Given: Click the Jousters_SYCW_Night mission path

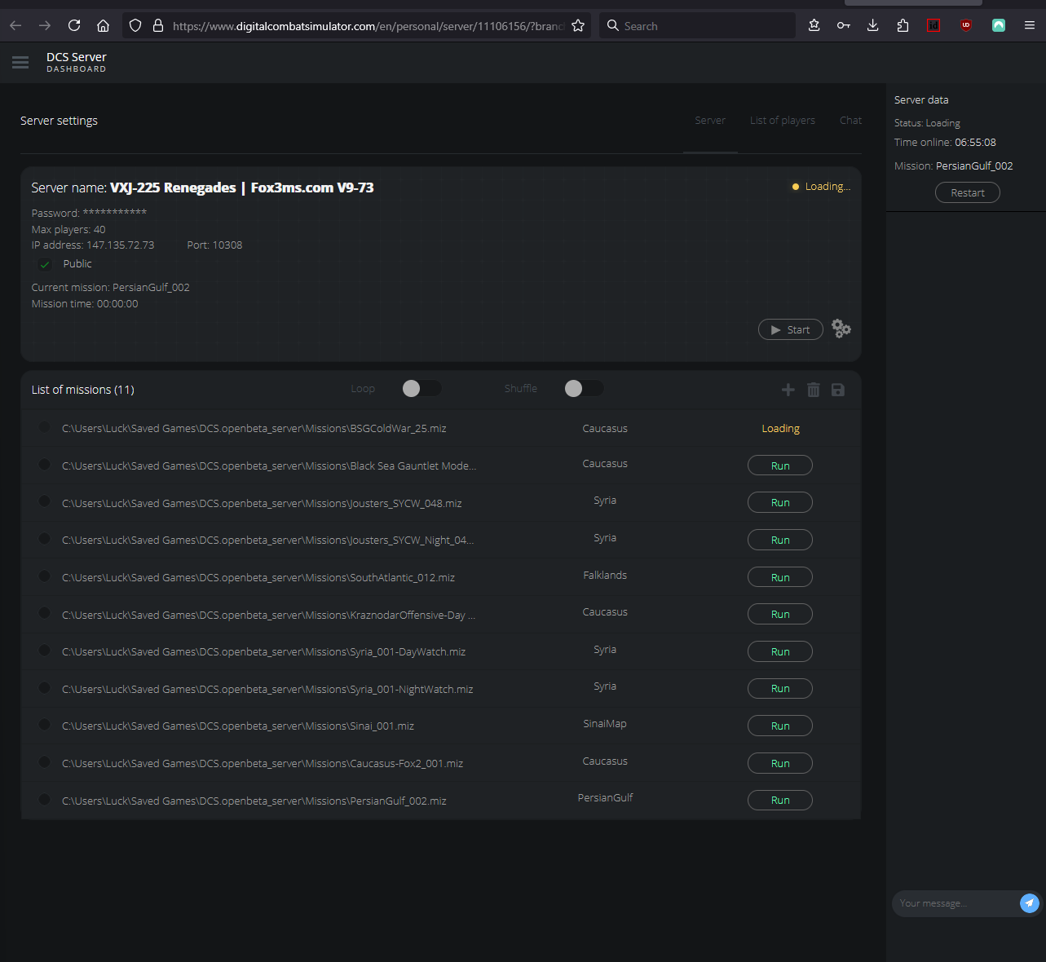Looking at the screenshot, I should point(268,540).
